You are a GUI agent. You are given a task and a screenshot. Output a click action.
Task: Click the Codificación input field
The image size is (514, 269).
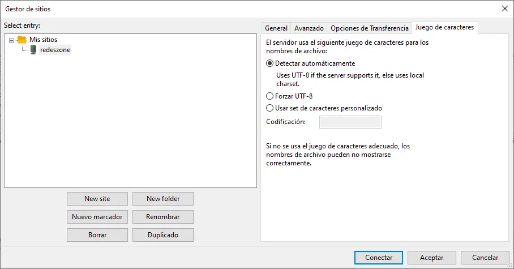[350, 122]
